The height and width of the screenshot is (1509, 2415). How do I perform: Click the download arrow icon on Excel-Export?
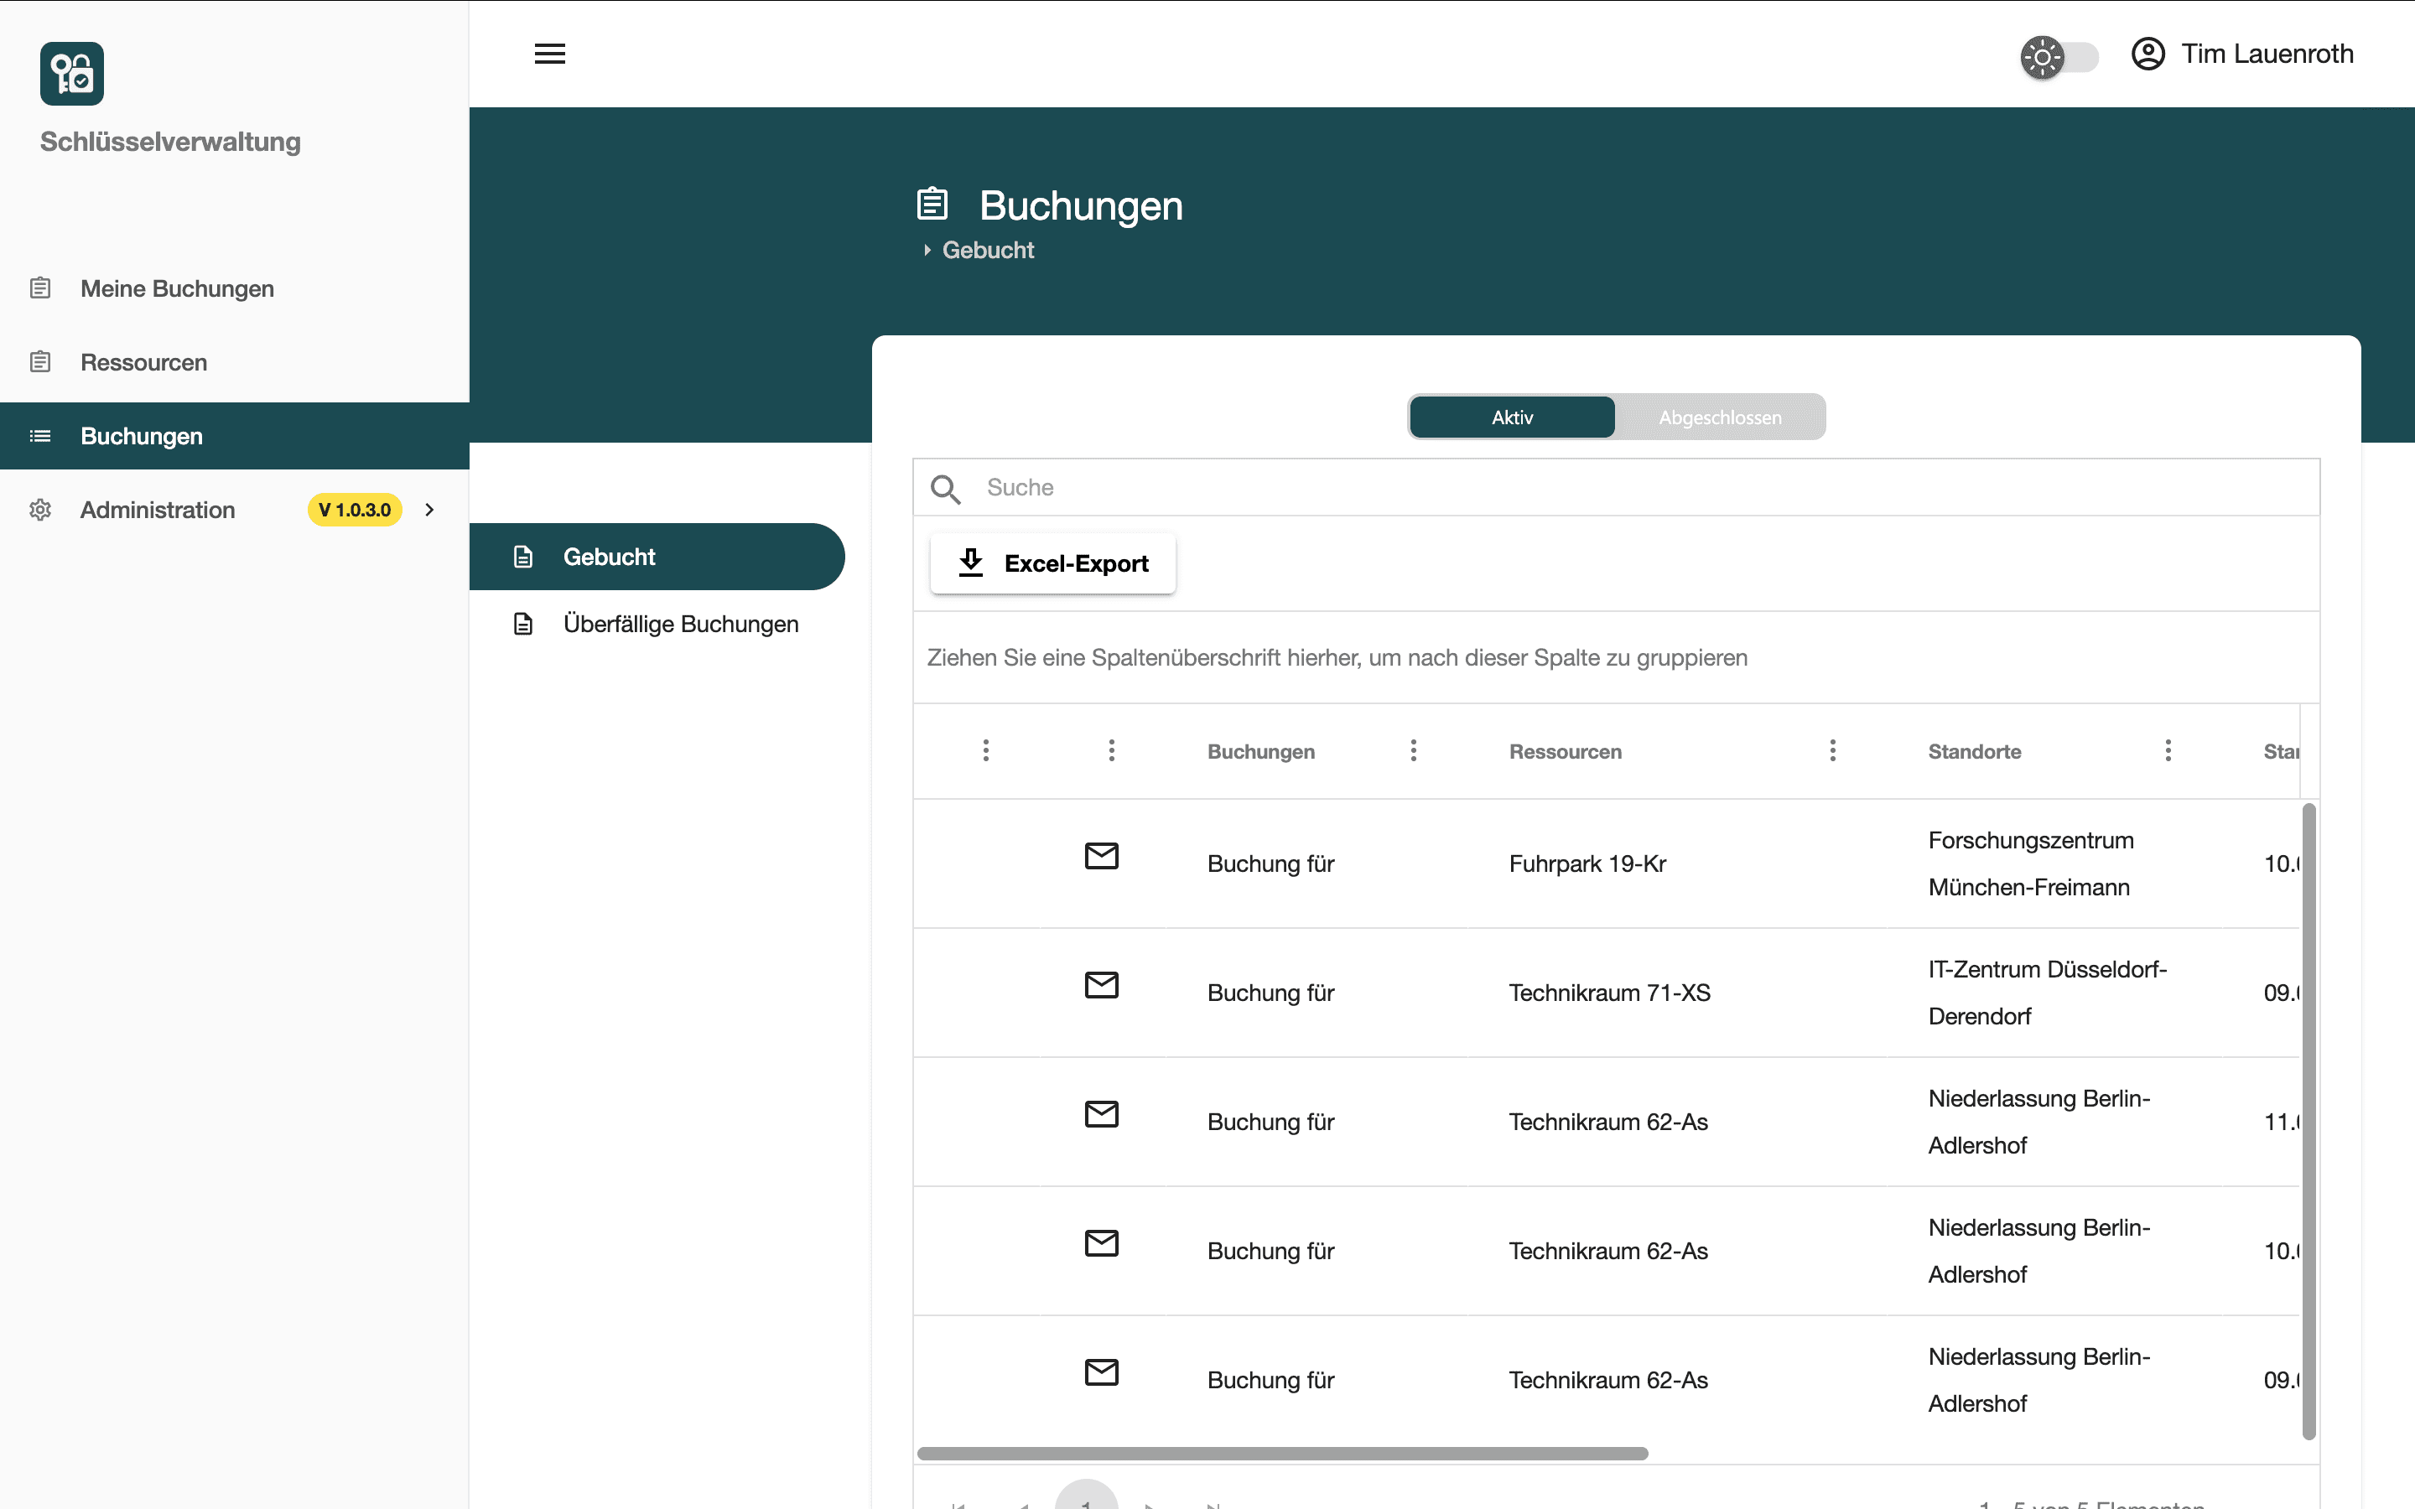970,563
